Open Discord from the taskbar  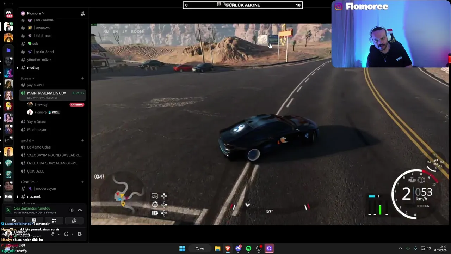pos(239,248)
